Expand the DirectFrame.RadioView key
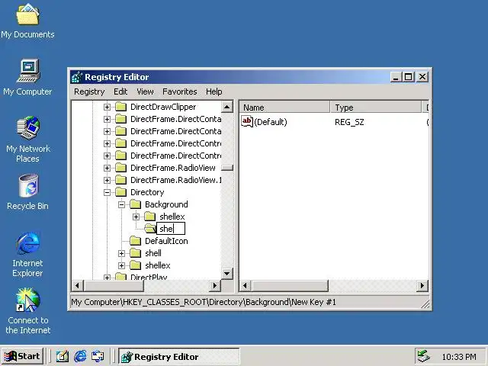The height and width of the screenshot is (366, 488). [x=107, y=168]
